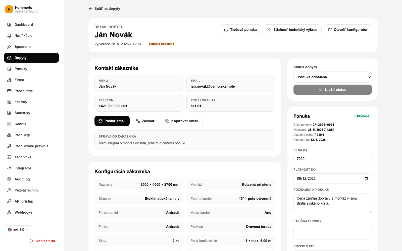
Task: Click the Notifikácie bell icon
Action: 9,36
